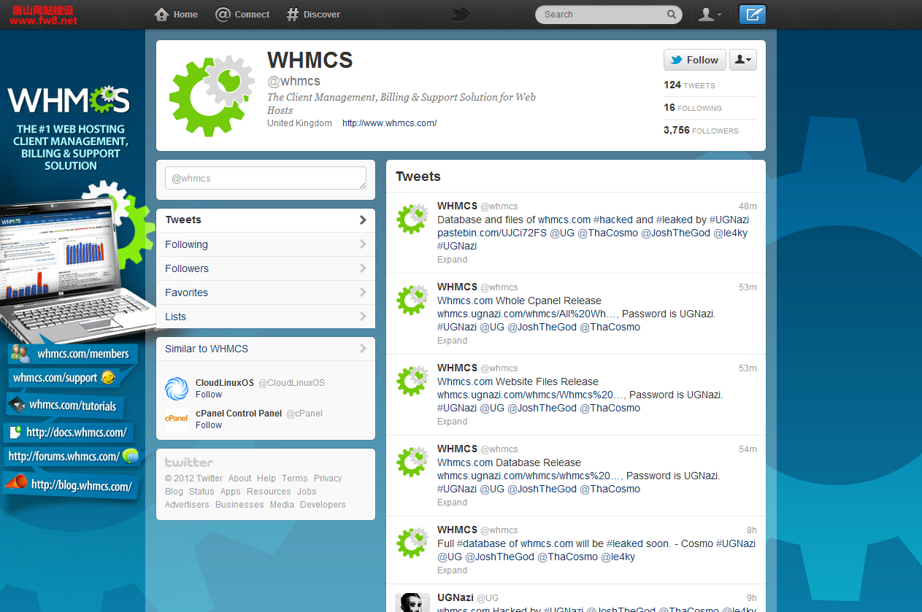Click the smiley icon beside whmcs.com/support
Screen dimensions: 922x612
(108, 378)
